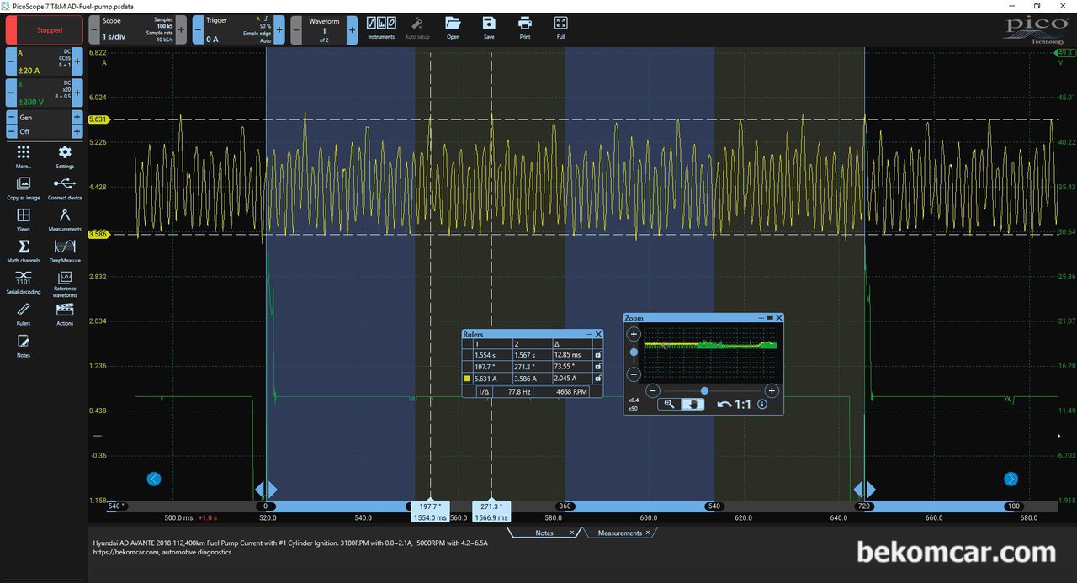
Task: Click the Save disk icon
Action: point(489,28)
